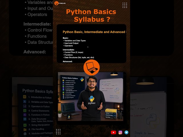Click 'Variables and Data Types' in center card
Screen dimensions: 183x137
tap(75, 41)
